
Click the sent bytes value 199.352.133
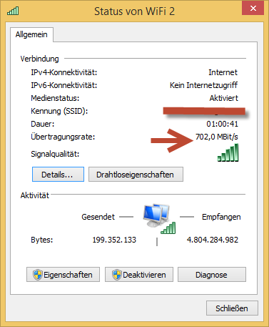(114, 240)
